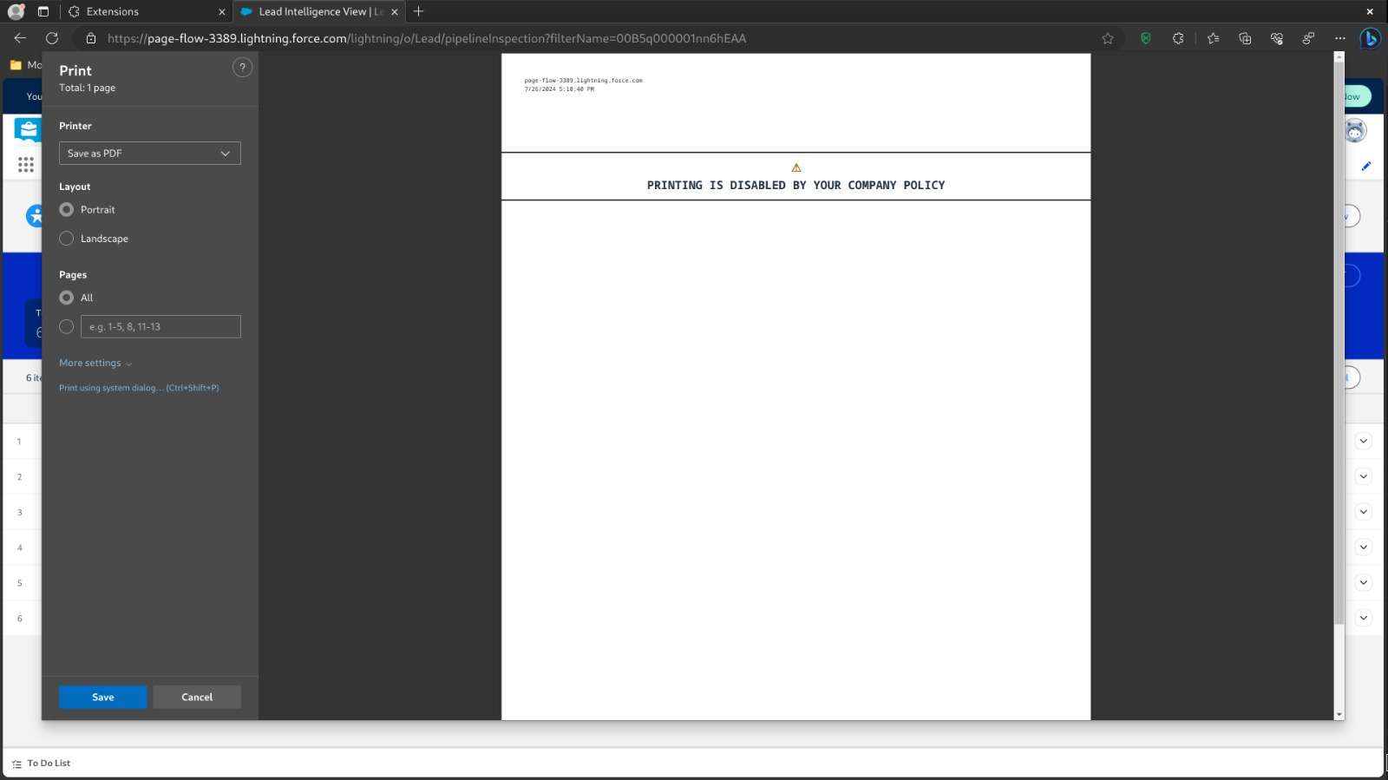Open the Collections icon
Viewport: 1388px width, 780px height.
click(1245, 38)
